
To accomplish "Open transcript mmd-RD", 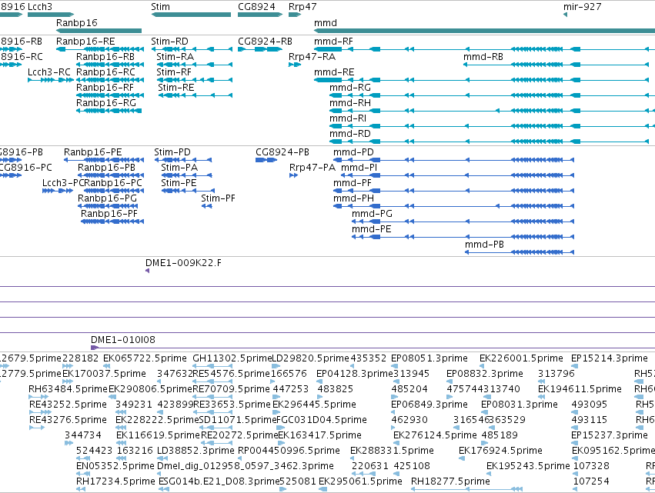I will 350,134.
